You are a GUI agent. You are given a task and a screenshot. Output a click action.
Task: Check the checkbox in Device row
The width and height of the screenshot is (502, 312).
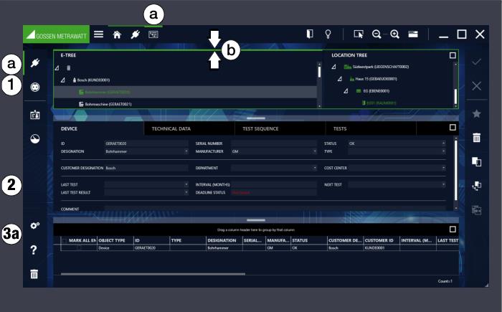[x=79, y=248]
